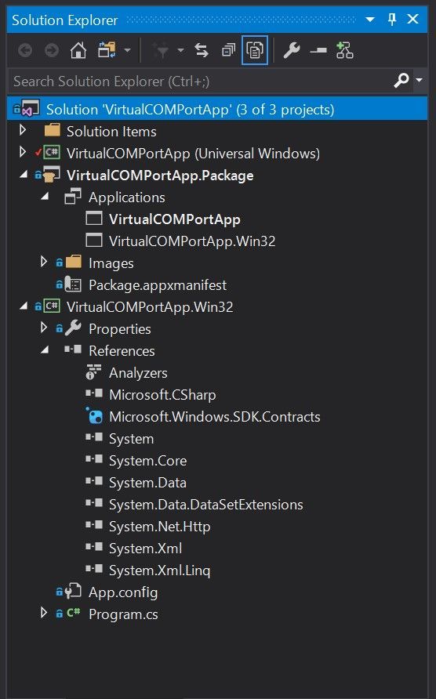Click View Class Diagram icon
436x699 pixels.
tap(344, 50)
